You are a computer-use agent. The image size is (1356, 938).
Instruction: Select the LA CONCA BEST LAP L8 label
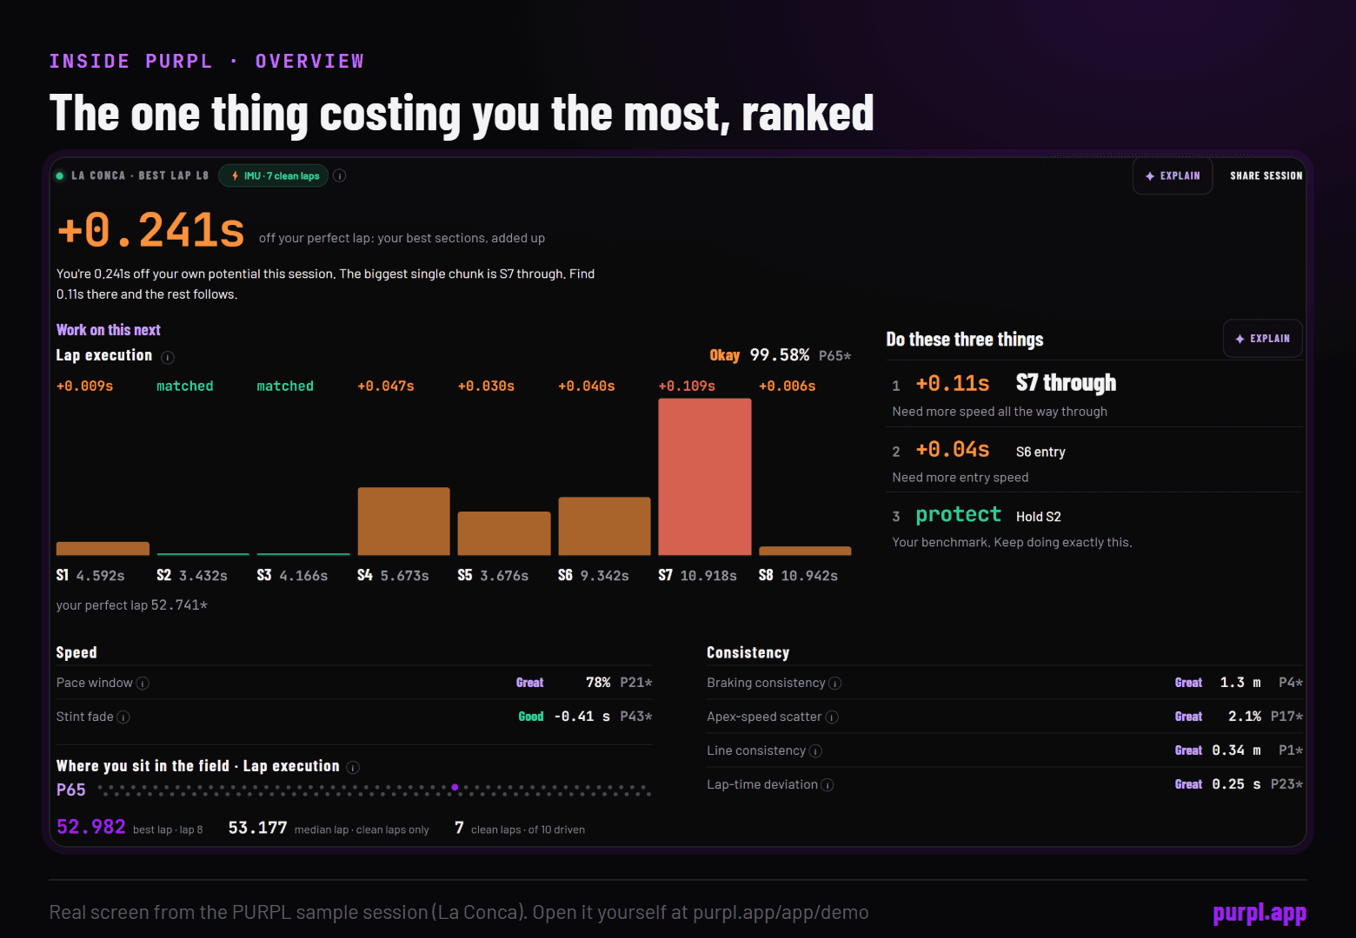(140, 176)
